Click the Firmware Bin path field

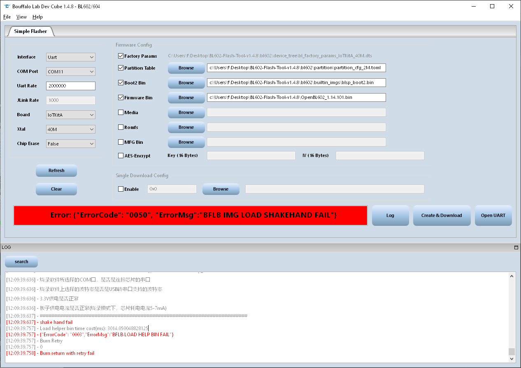[296, 98]
